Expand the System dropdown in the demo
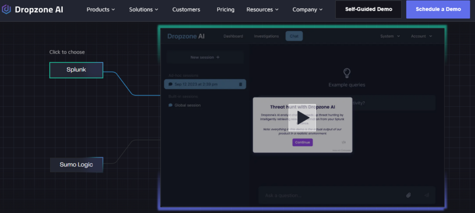The image size is (475, 213). pos(390,36)
